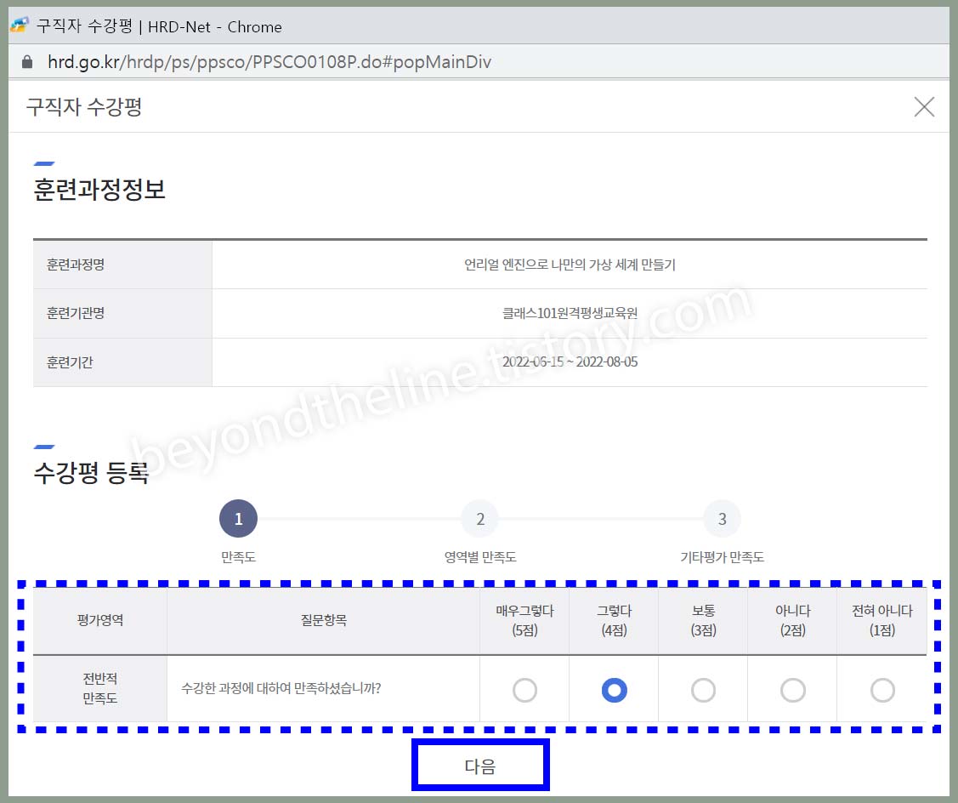Select the 보통 (3점) radio button
Image resolution: width=958 pixels, height=803 pixels.
click(703, 689)
